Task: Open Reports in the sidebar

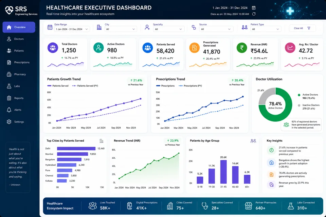Action: pyautogui.click(x=19, y=98)
